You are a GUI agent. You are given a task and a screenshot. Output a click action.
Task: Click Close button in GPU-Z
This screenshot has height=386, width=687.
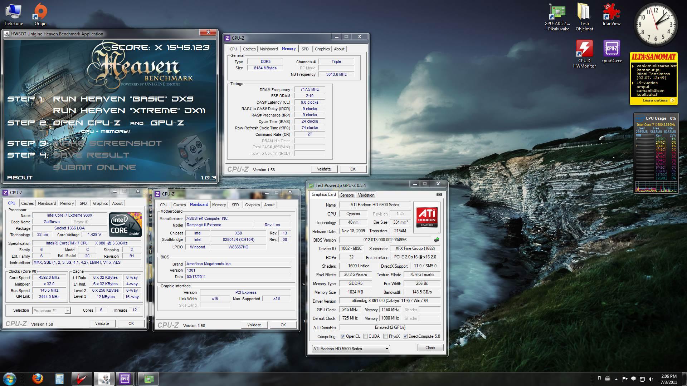coord(430,348)
